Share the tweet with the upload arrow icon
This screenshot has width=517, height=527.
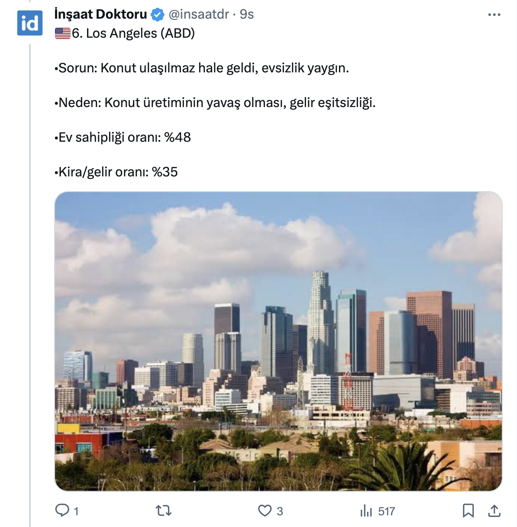[x=494, y=511]
